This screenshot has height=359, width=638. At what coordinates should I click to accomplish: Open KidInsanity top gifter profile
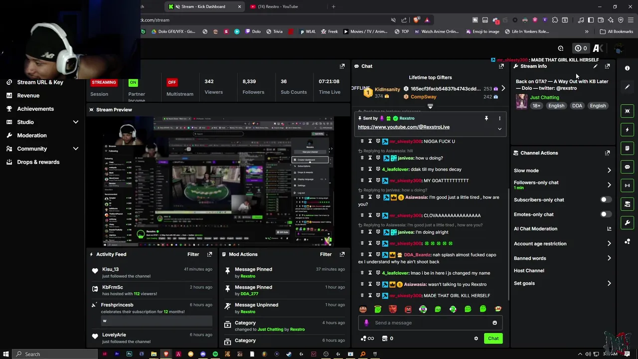pyautogui.click(x=387, y=89)
